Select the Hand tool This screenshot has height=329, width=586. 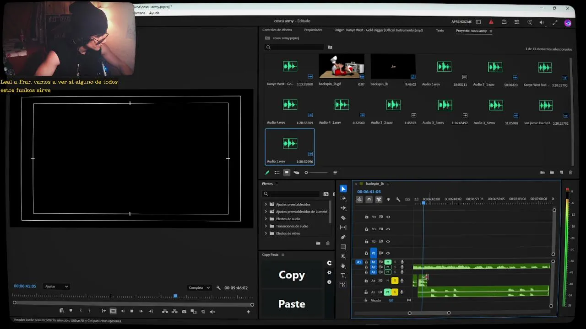click(343, 265)
